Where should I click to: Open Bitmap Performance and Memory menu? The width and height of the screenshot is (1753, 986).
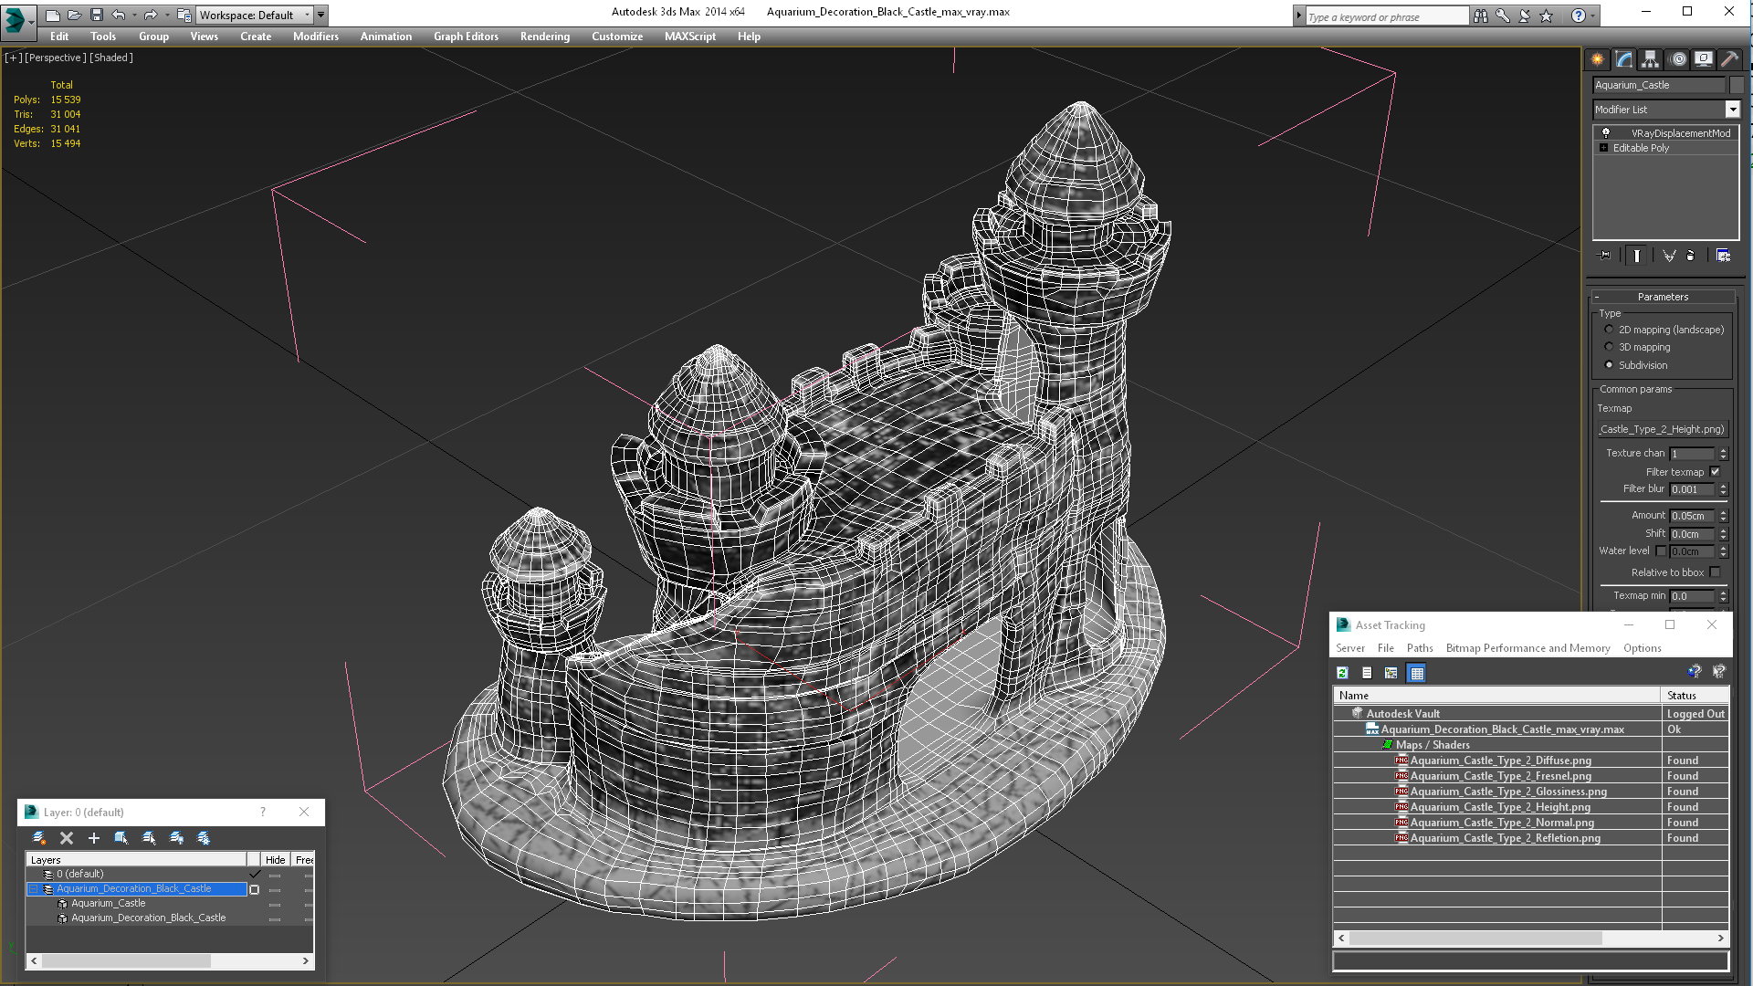(x=1527, y=648)
